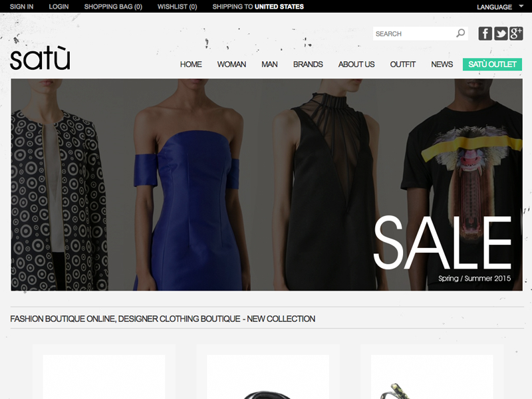The image size is (532, 399).
Task: Click the Satù Outlet button
Action: click(x=492, y=65)
